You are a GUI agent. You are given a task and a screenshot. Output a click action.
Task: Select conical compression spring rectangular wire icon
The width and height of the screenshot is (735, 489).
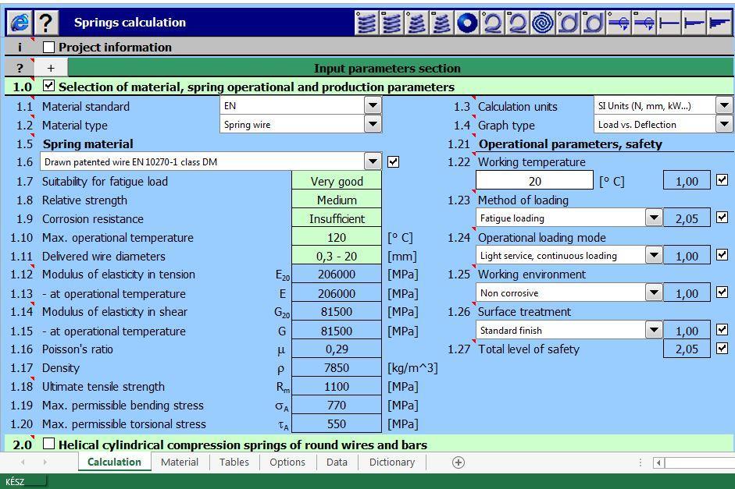coord(442,22)
